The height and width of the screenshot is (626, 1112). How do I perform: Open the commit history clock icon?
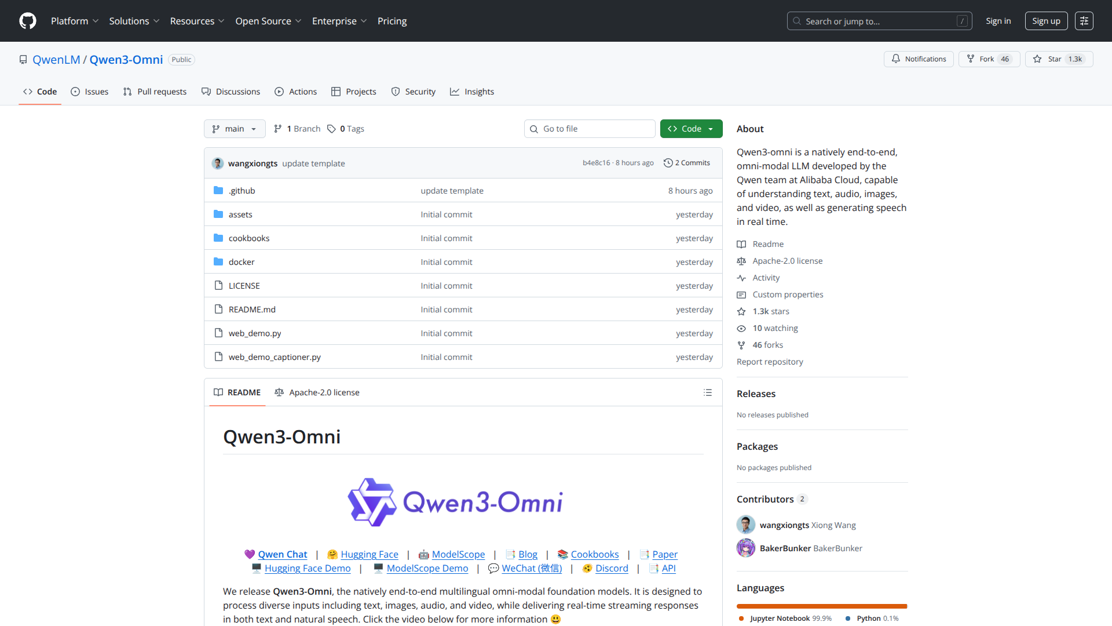point(668,163)
